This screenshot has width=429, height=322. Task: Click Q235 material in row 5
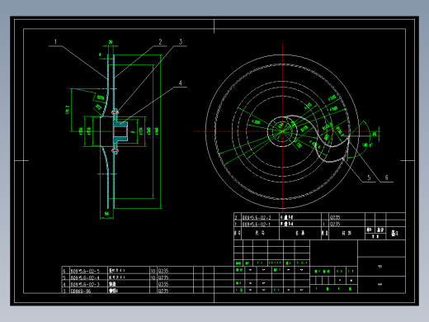tap(163, 277)
